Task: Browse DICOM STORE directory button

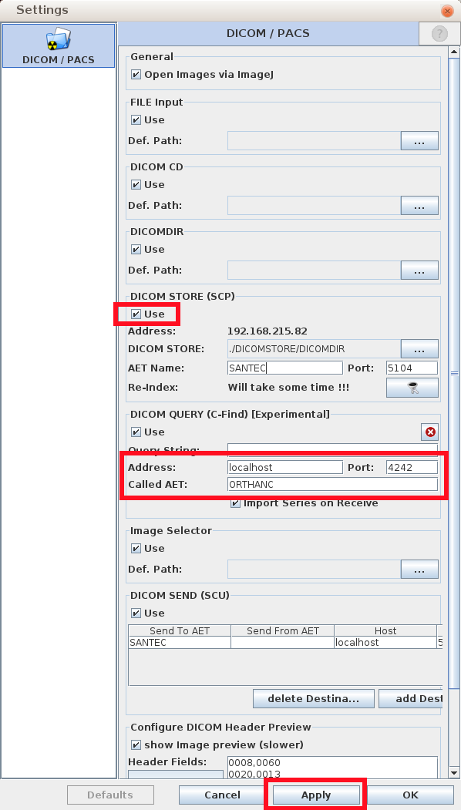Action: pos(419,348)
